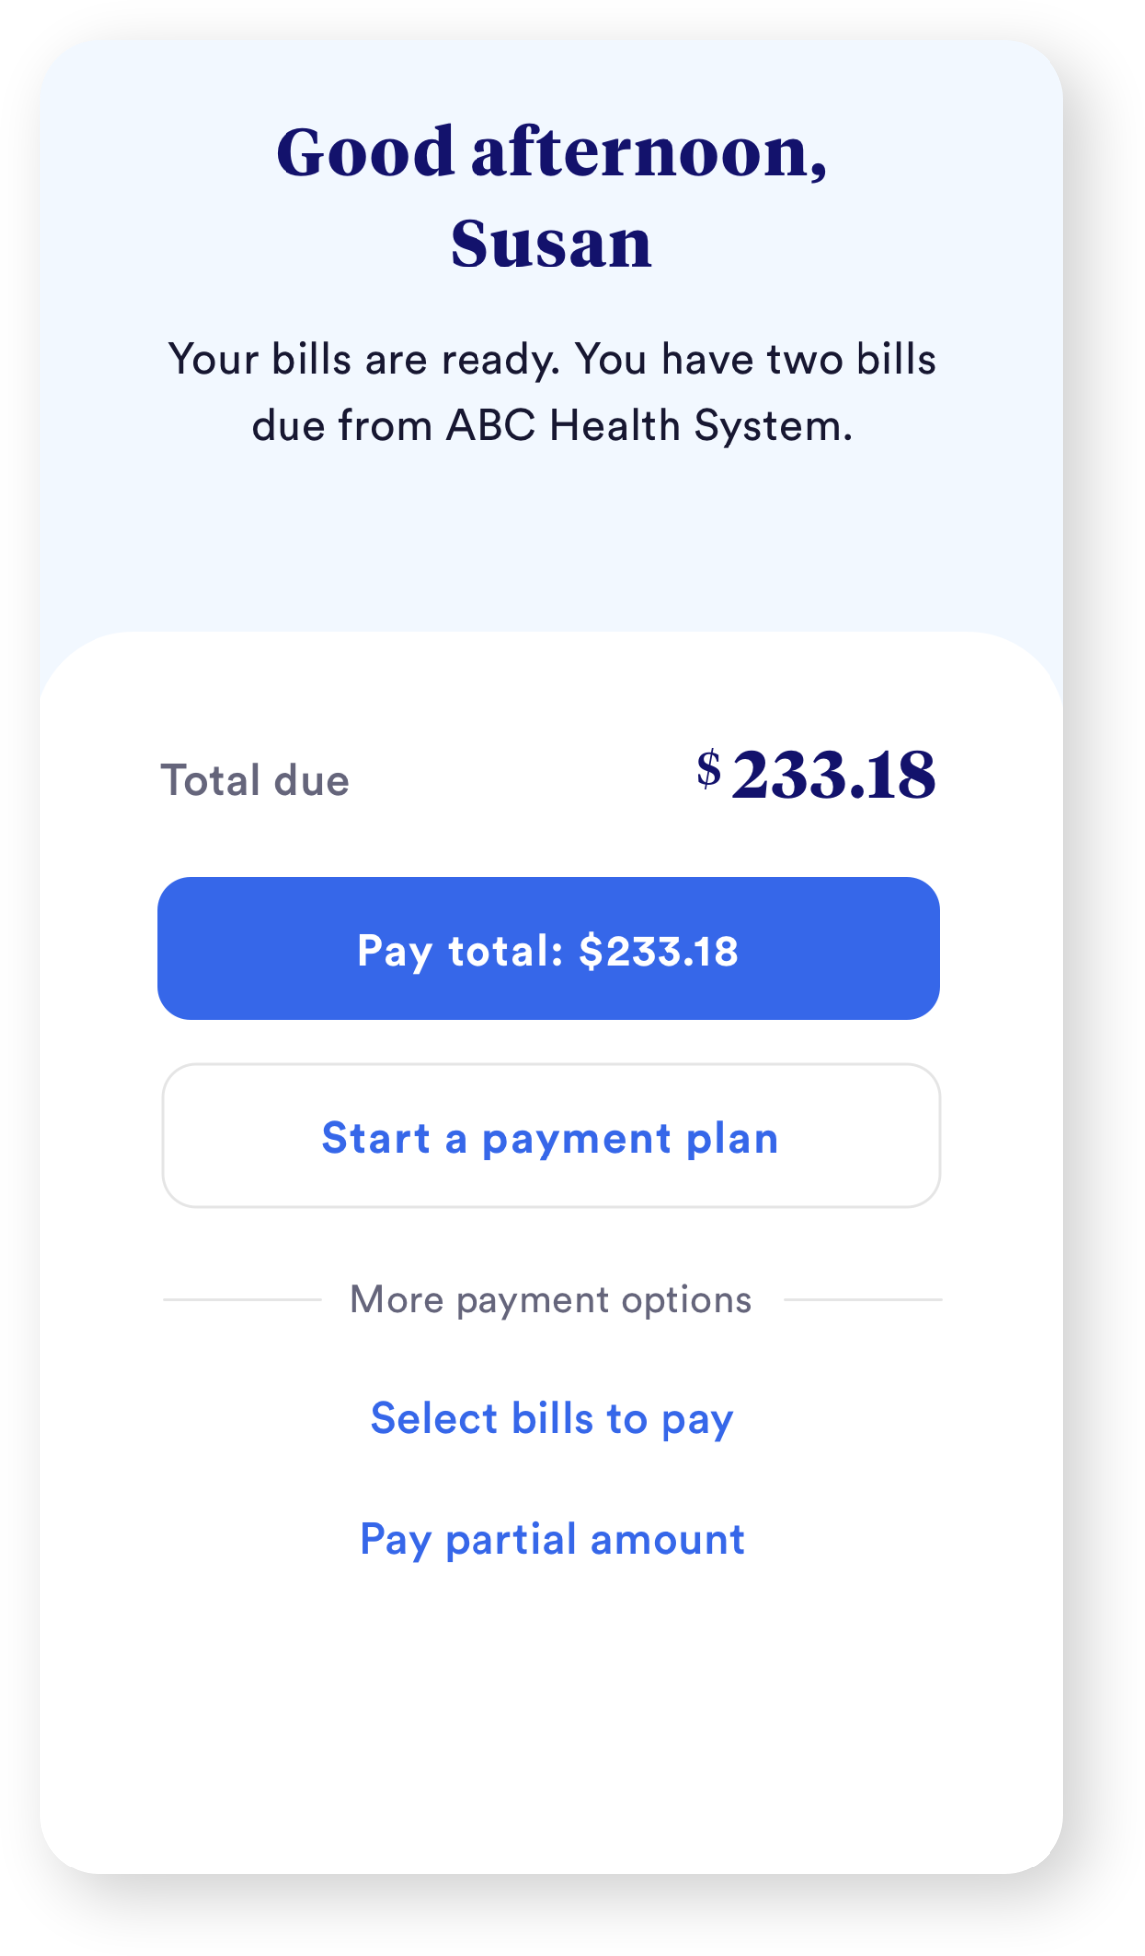Image resolution: width=1145 pixels, height=1956 pixels.
Task: Click the name Susan in the greeting
Action: tap(551, 243)
